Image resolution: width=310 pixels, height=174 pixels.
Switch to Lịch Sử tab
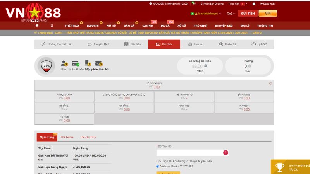click(x=259, y=44)
